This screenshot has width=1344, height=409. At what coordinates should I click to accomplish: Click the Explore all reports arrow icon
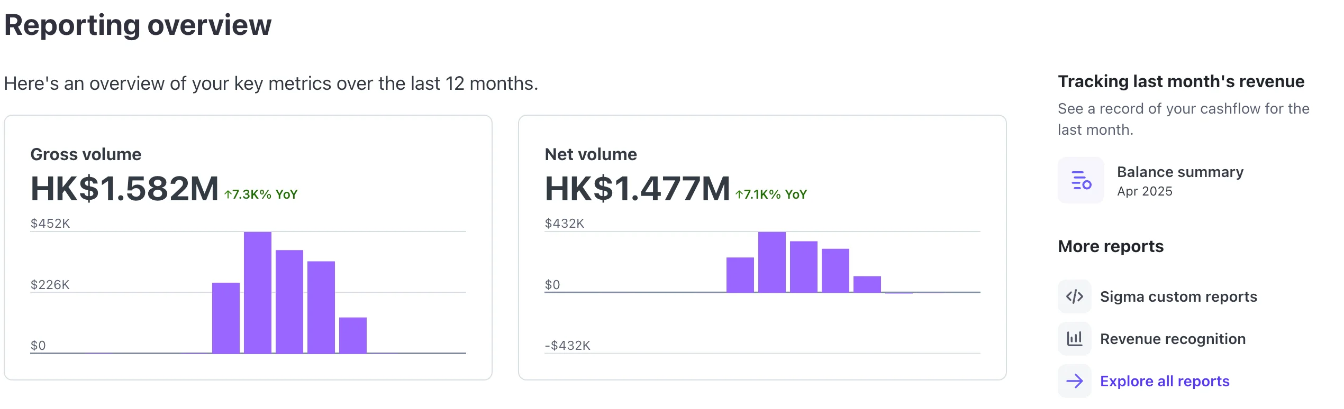[x=1074, y=381]
